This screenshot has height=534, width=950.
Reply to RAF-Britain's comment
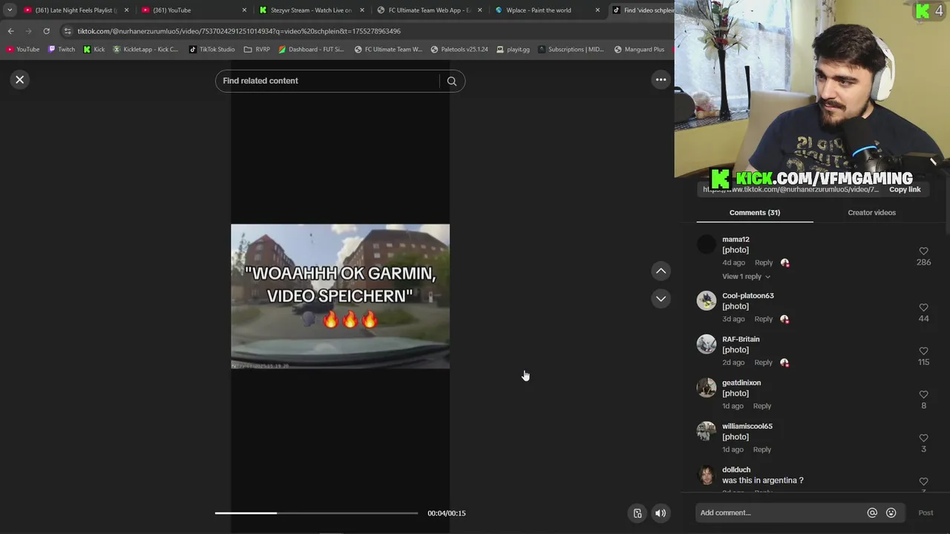[764, 363]
